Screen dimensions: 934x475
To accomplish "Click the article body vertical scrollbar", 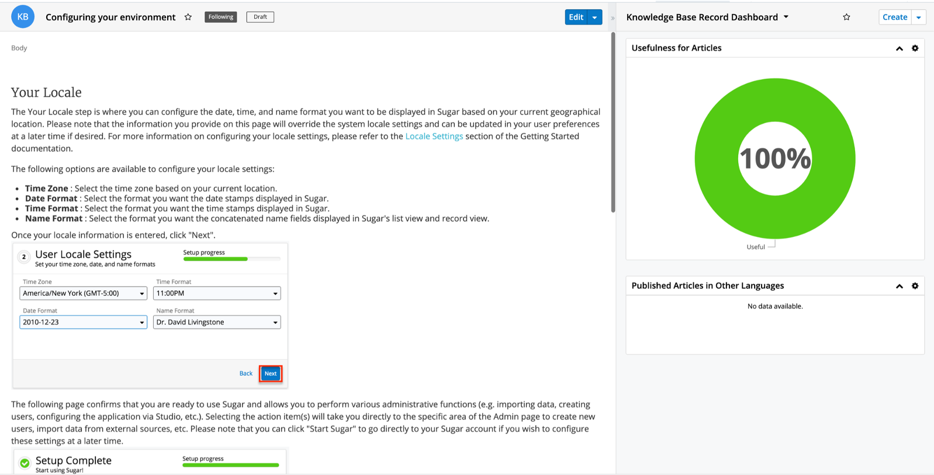I will tap(613, 123).
